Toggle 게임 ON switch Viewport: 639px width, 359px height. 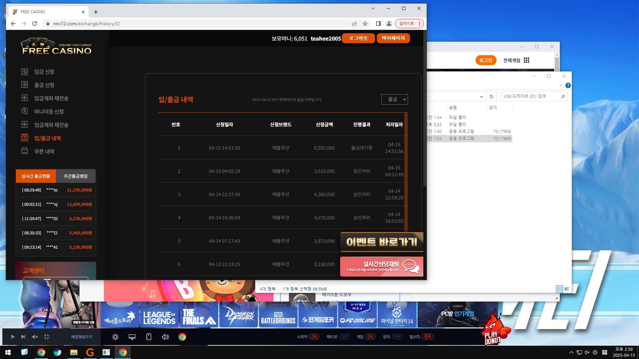[370, 337]
